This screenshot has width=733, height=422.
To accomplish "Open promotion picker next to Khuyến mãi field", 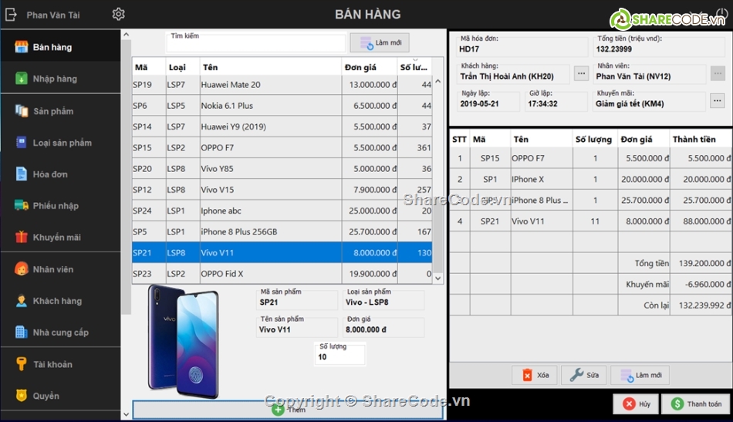I will tap(717, 101).
